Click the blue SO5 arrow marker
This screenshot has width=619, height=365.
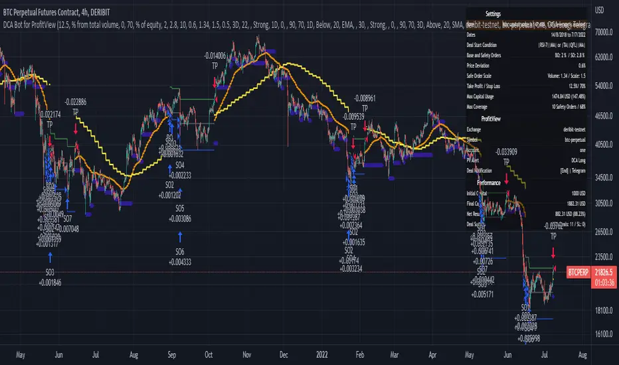pos(181,190)
